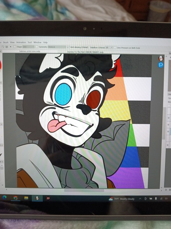
Task: Click the network signal tray icon
Action: coord(161,198)
